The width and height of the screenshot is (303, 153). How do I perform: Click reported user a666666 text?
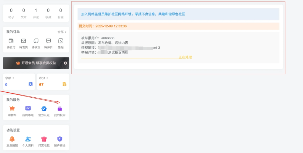pyautogui.click(x=108, y=38)
